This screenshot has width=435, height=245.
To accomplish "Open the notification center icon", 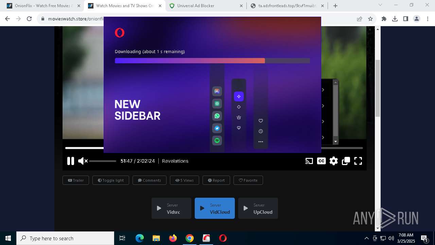I will pyautogui.click(x=424, y=238).
